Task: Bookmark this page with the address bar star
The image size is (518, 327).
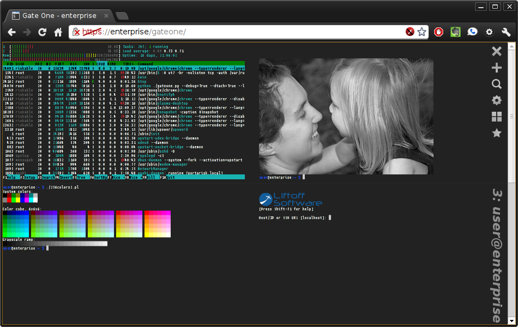Action: 421,32
